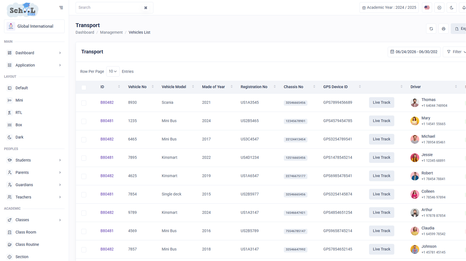
Task: Tick checkbox for vehicle 1235 row
Action: click(84, 121)
